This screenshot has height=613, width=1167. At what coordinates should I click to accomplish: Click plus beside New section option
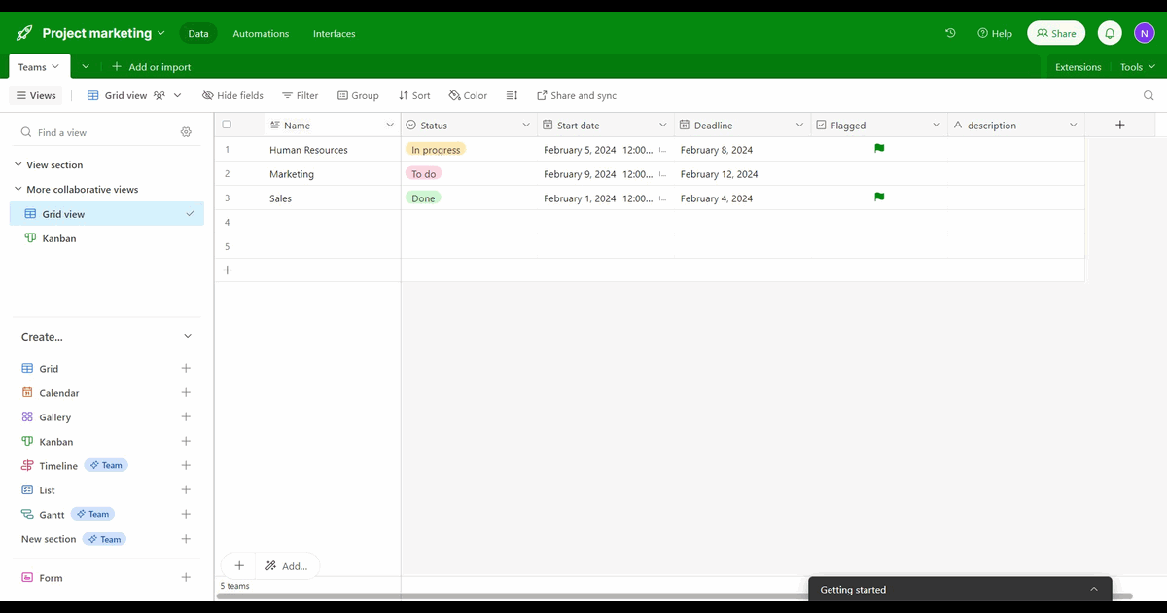(x=186, y=539)
